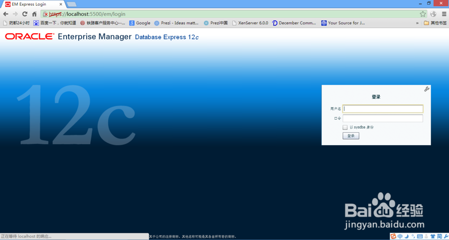Click the browser Back arrow
This screenshot has width=449, height=240.
(x=6, y=14)
